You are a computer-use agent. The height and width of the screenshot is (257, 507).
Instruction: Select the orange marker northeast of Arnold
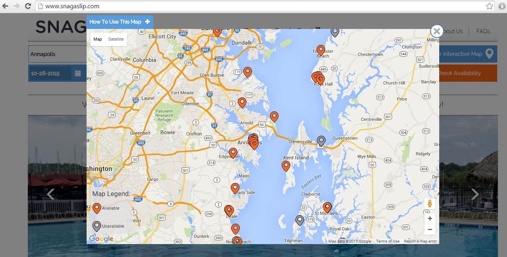274,117
